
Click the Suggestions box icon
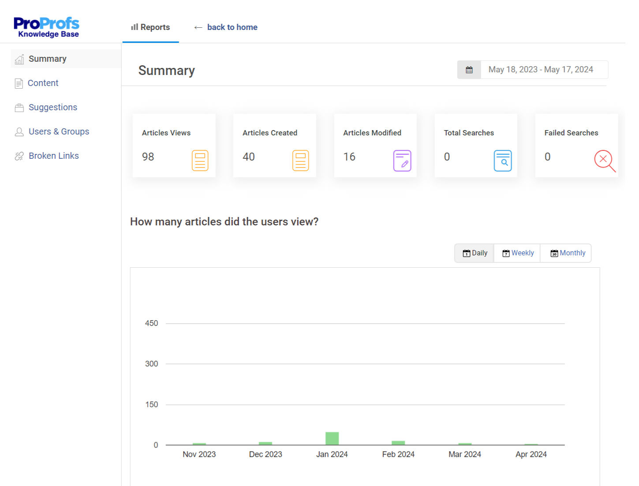pos(19,108)
